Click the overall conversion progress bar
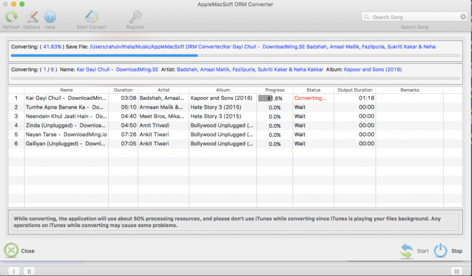The height and width of the screenshot is (276, 472). point(235,56)
